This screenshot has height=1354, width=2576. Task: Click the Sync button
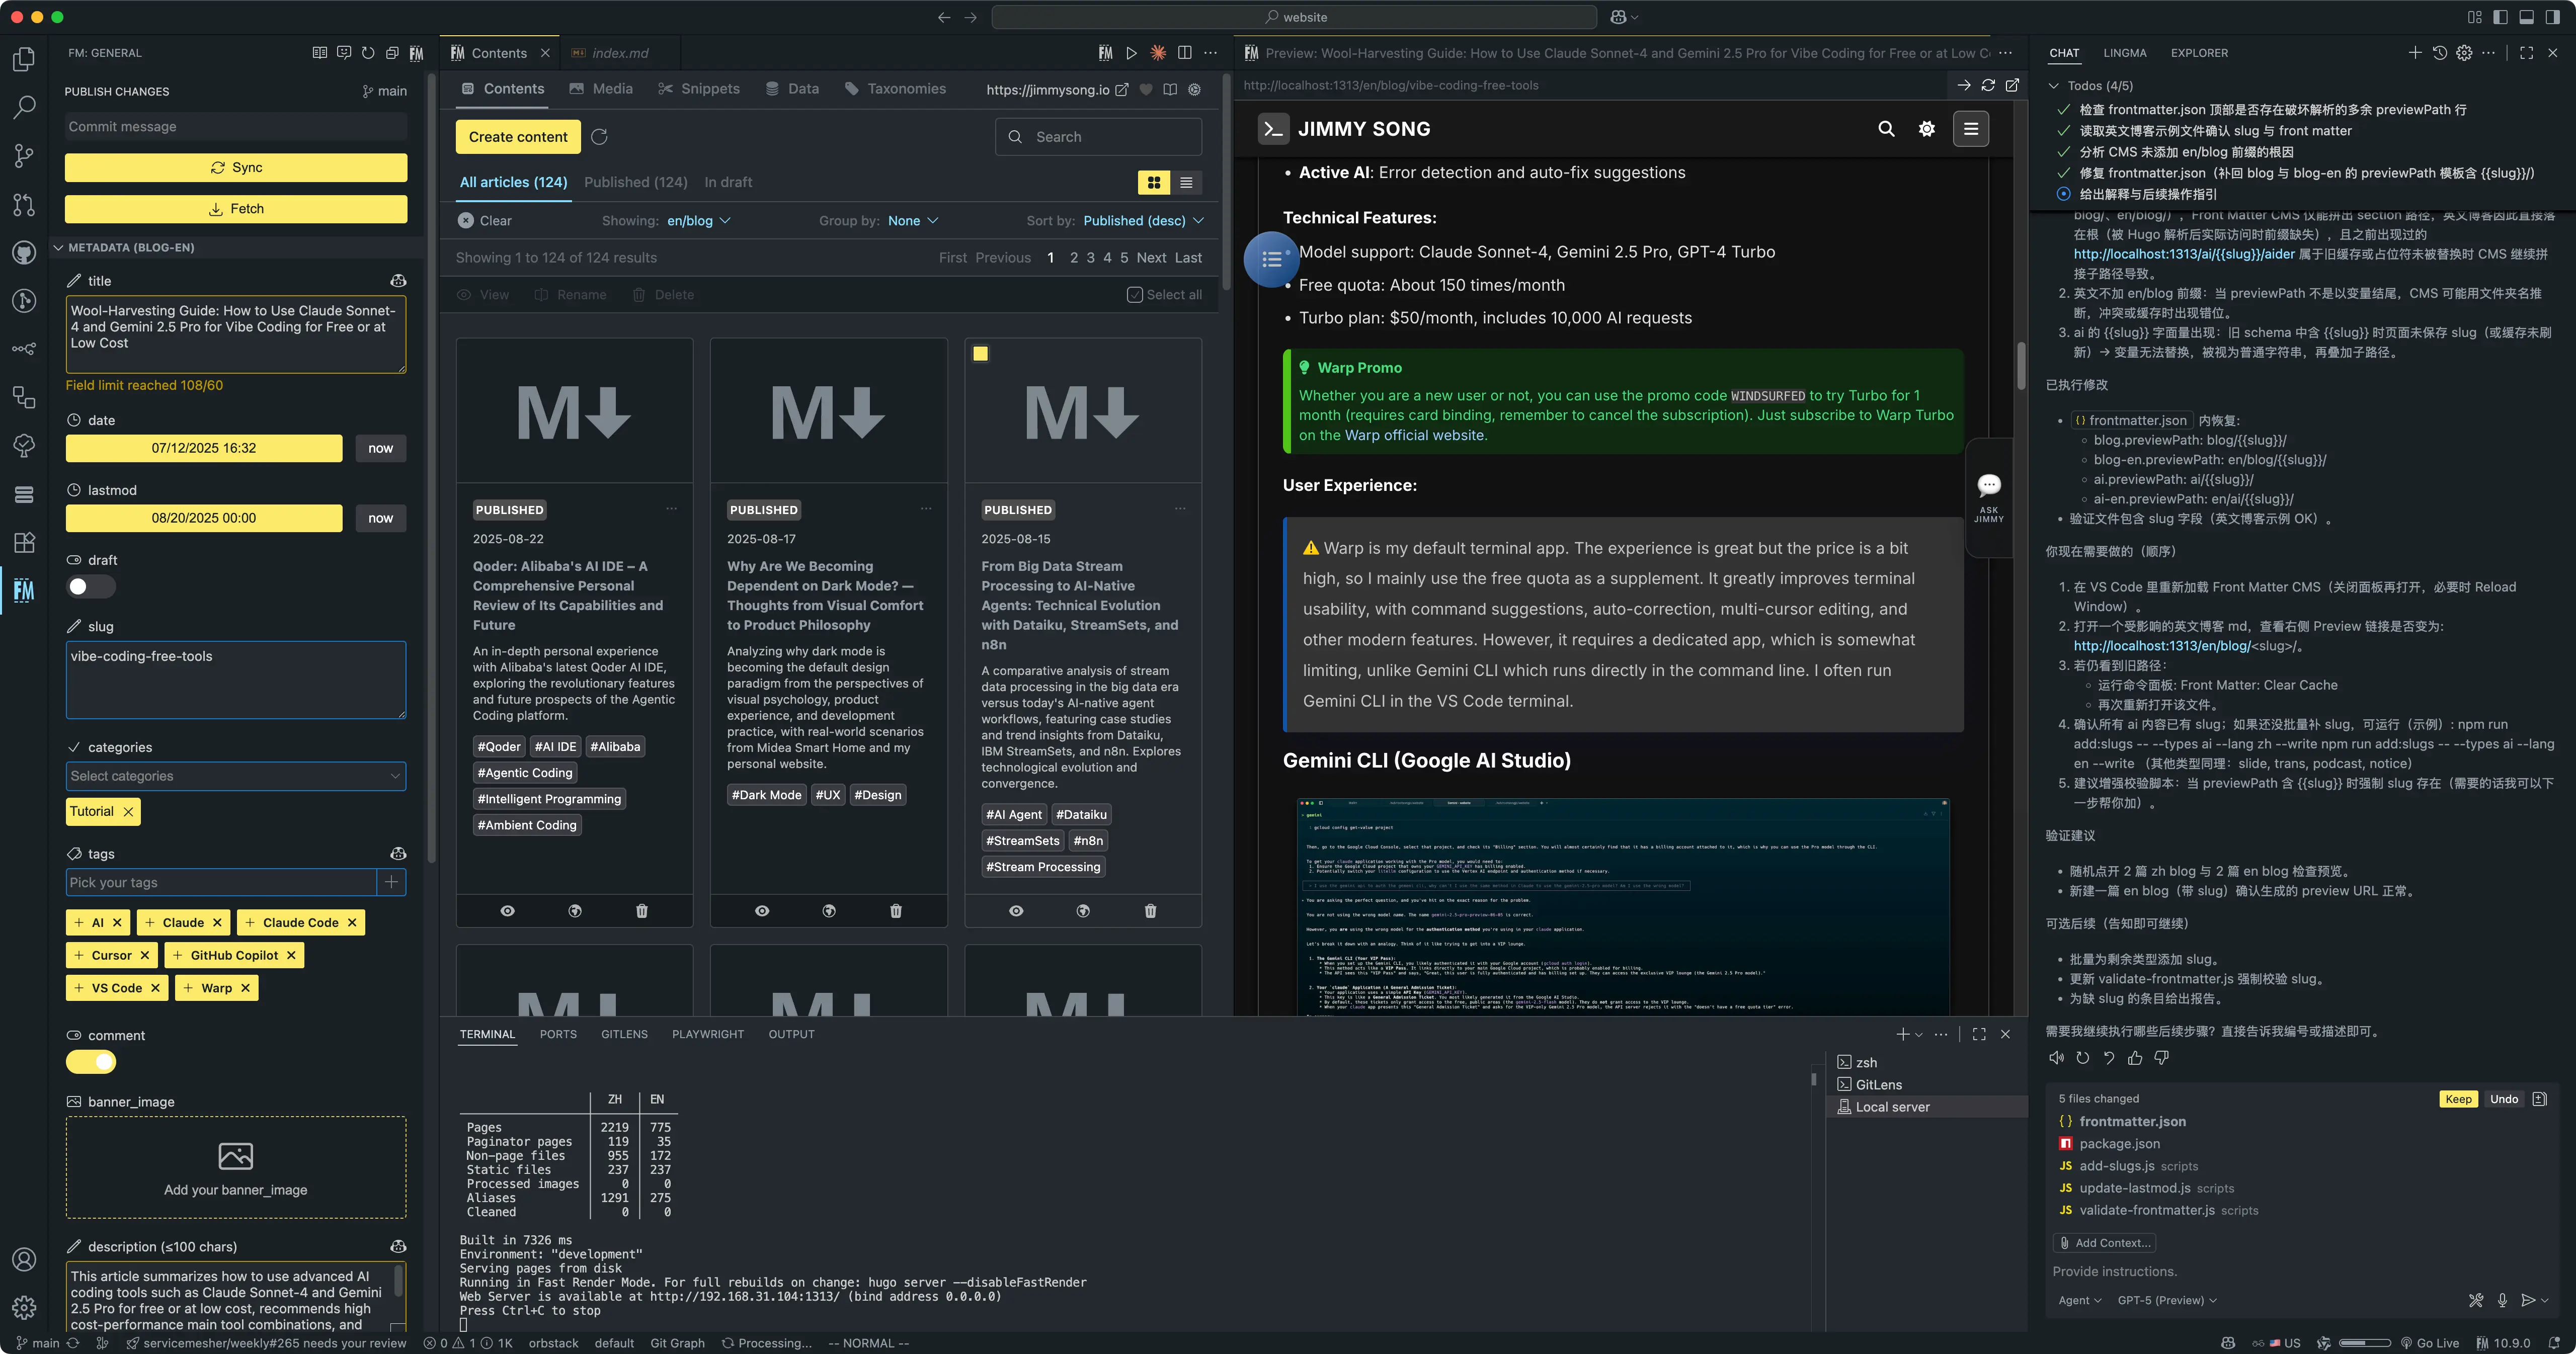point(236,168)
